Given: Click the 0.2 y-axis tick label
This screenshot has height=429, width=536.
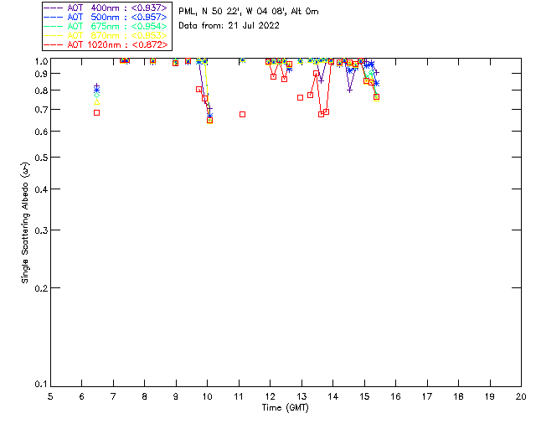Looking at the screenshot, I should pyautogui.click(x=41, y=288).
